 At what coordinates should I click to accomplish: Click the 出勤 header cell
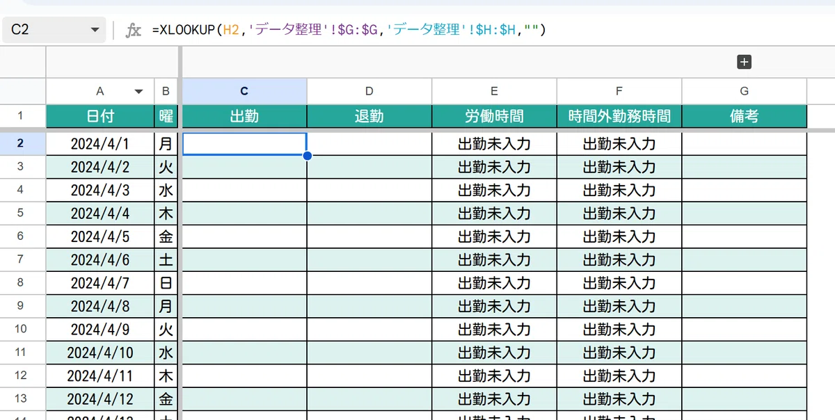pos(244,116)
